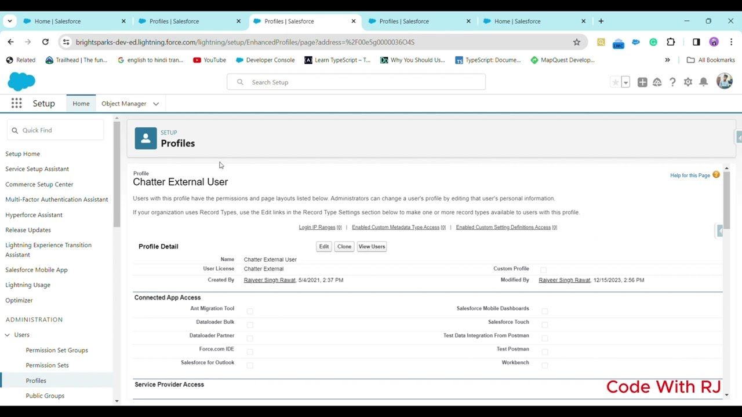Open Rajveer Singh Rawat Created By link

click(270, 280)
